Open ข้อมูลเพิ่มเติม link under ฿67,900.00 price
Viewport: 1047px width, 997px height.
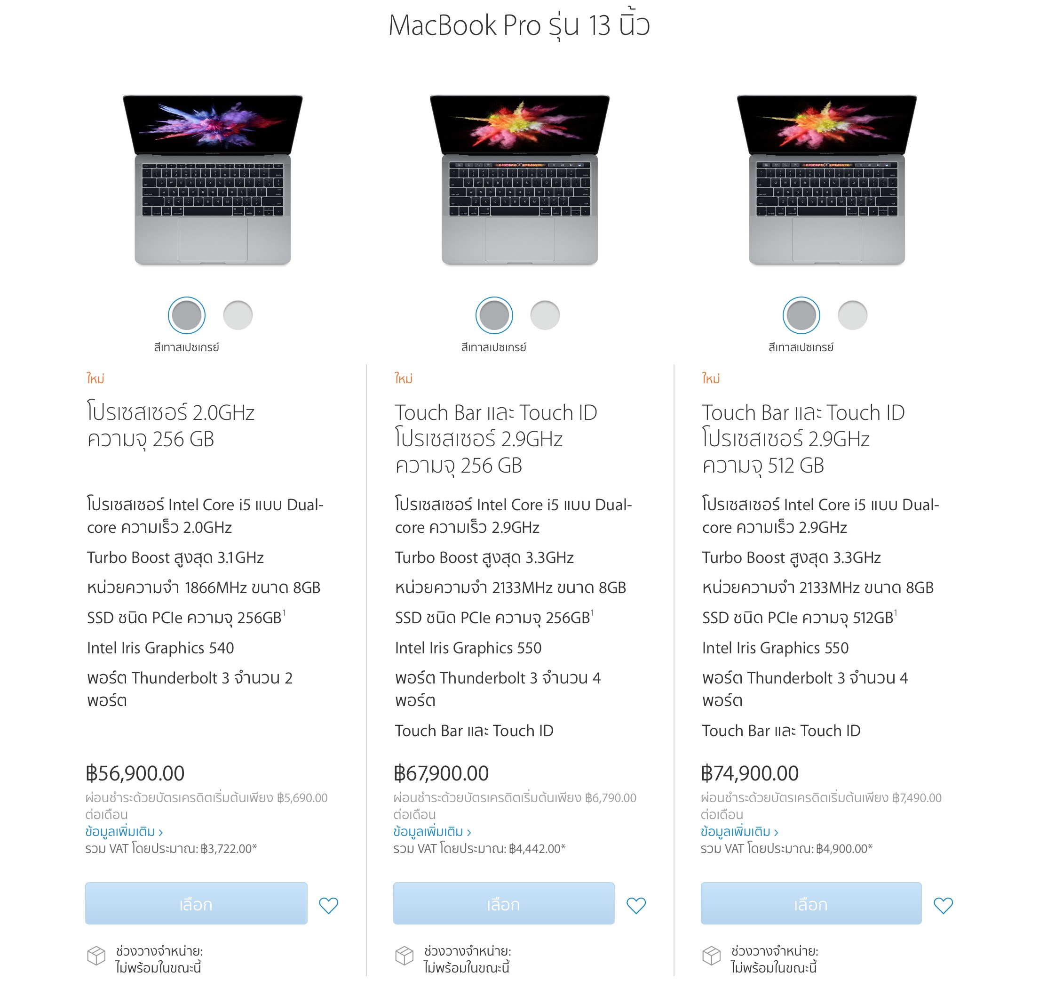(432, 832)
